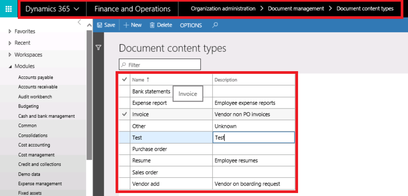
Task: Click into the Filter search box
Action: (160, 65)
